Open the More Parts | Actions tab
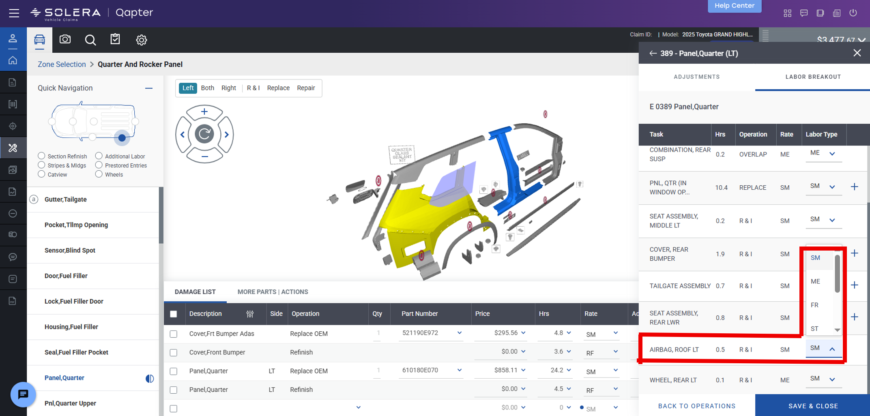The height and width of the screenshot is (416, 870). pyautogui.click(x=273, y=292)
